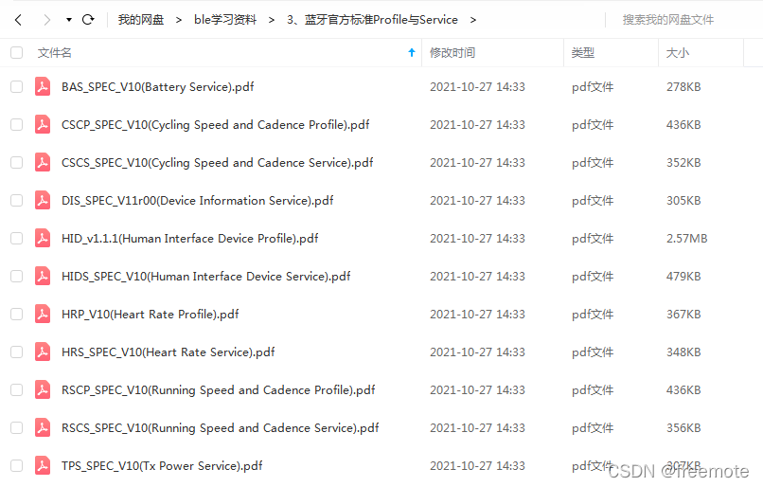763x487 pixels.
Task: Select RSCS_SPEC_V10(Running Speed and Cadence Service).pdf
Action: (221, 428)
